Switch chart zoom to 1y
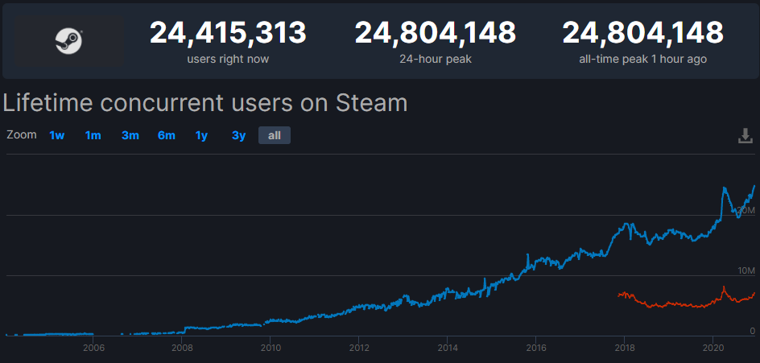 click(201, 136)
